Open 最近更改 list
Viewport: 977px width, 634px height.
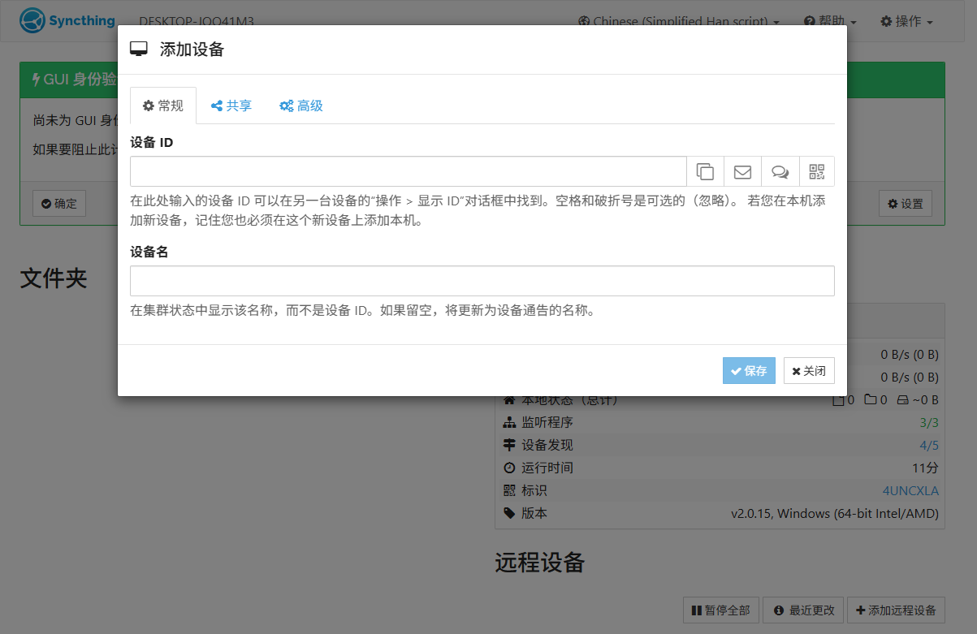pos(803,610)
